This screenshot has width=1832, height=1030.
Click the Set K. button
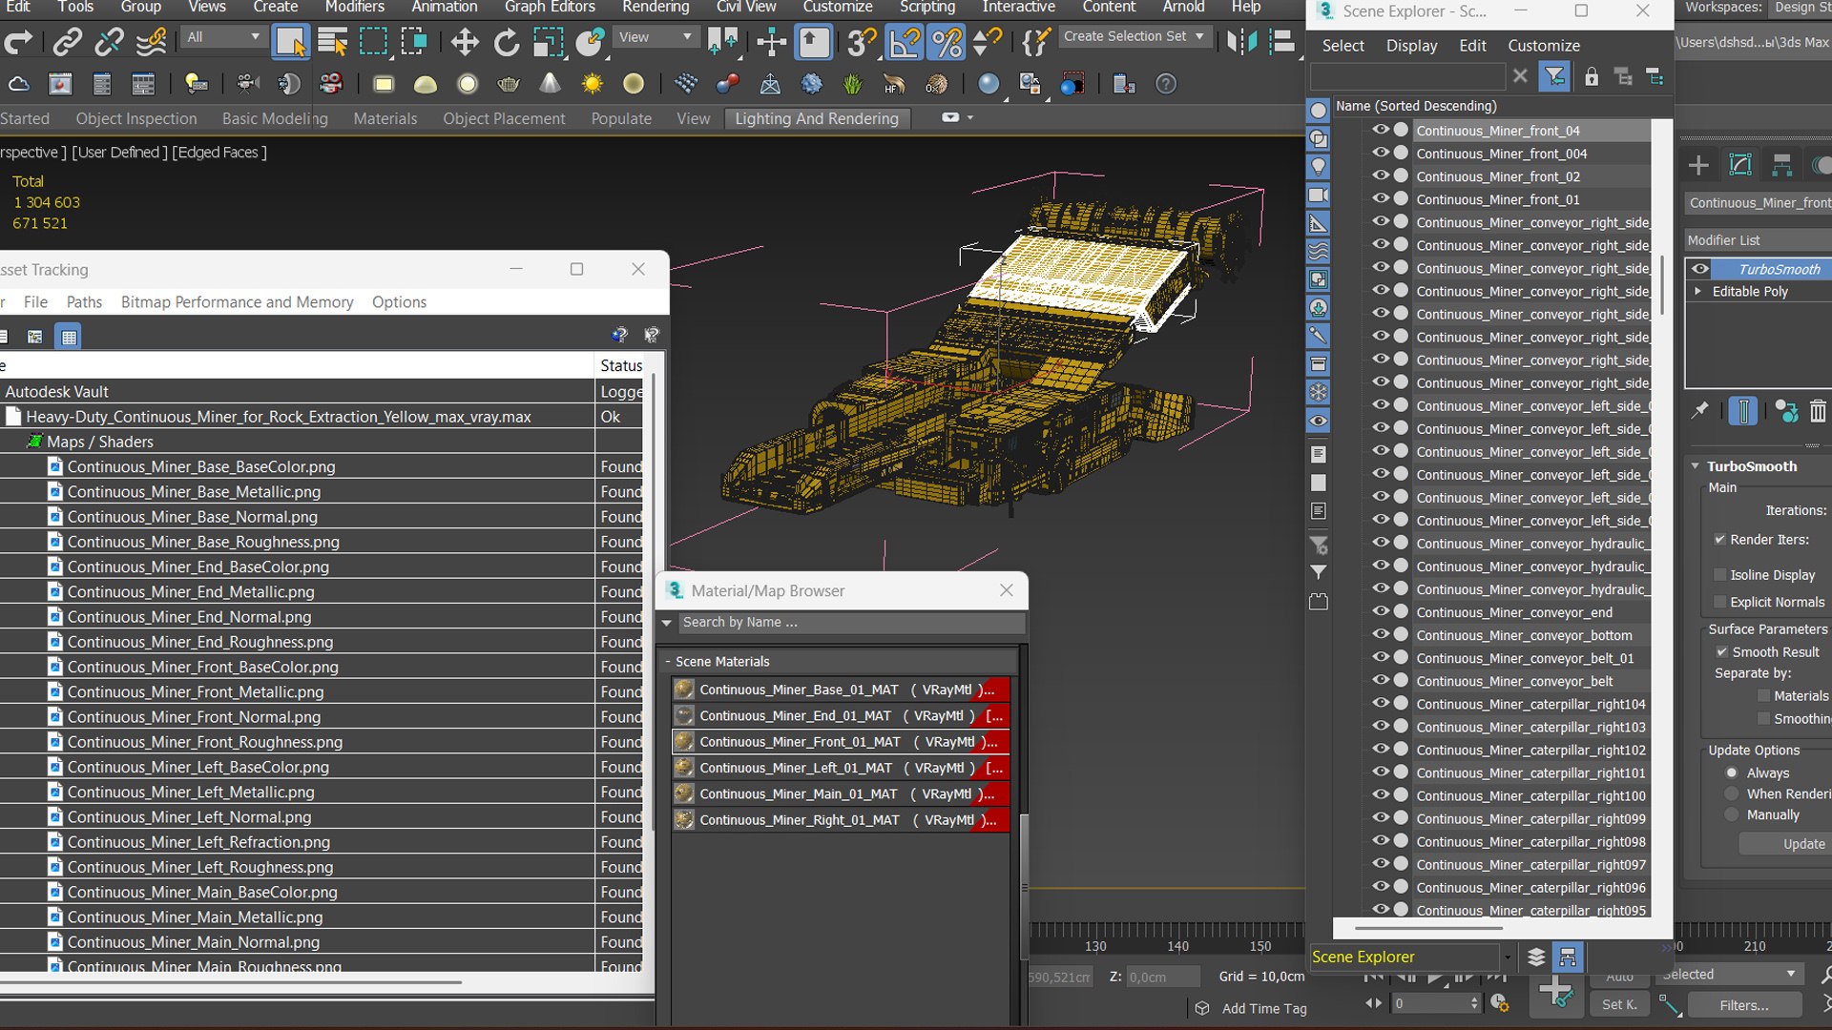pyautogui.click(x=1619, y=1004)
